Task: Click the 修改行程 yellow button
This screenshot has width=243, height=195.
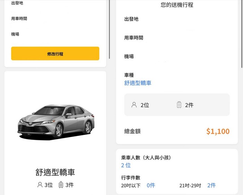Action: (55, 54)
